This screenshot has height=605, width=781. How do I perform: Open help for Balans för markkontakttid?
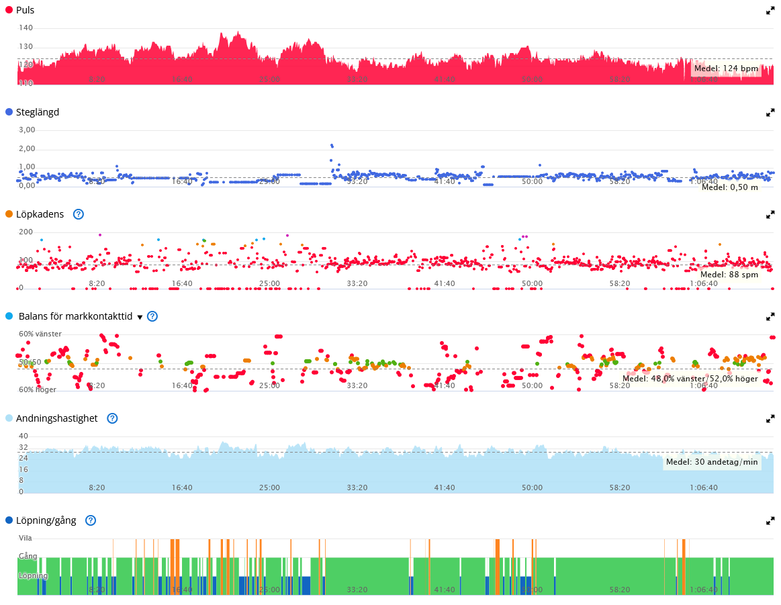pyautogui.click(x=152, y=316)
